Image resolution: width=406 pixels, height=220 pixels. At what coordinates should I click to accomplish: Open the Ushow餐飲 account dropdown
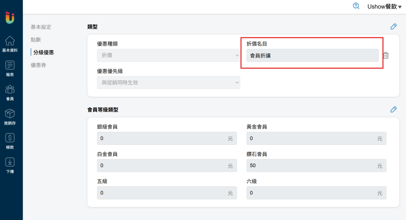tap(385, 6)
